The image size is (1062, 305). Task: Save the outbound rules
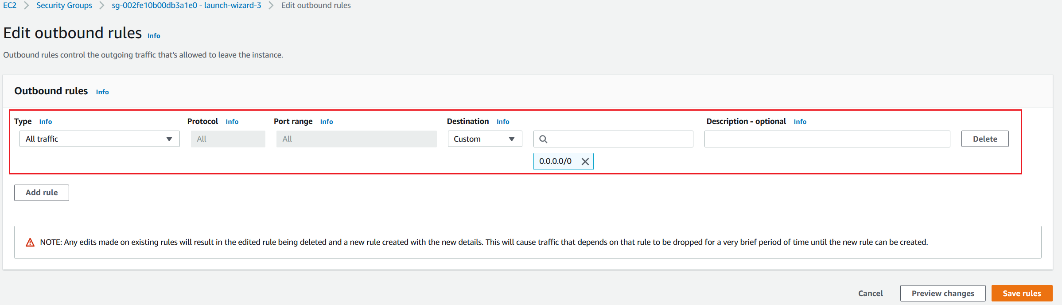tap(1021, 293)
